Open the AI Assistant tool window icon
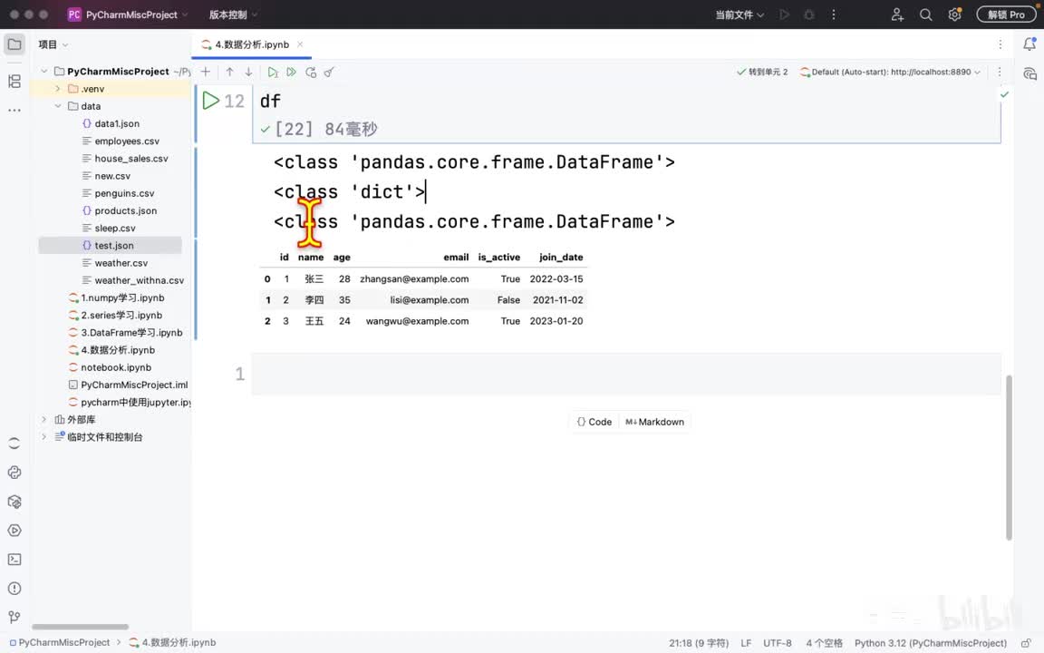 1029,73
